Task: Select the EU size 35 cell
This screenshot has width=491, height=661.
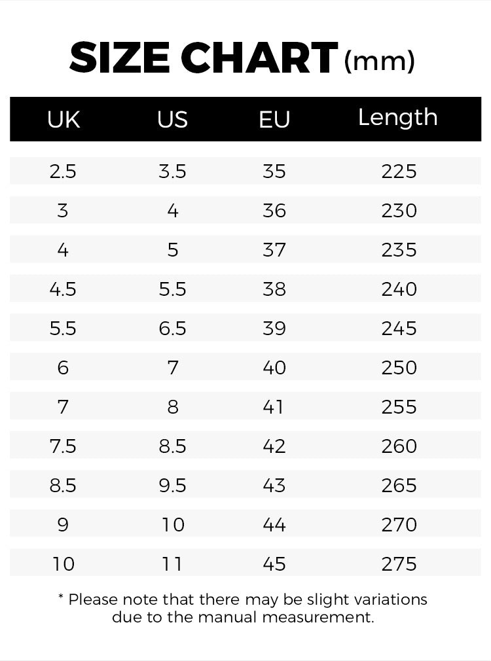Action: [x=274, y=171]
